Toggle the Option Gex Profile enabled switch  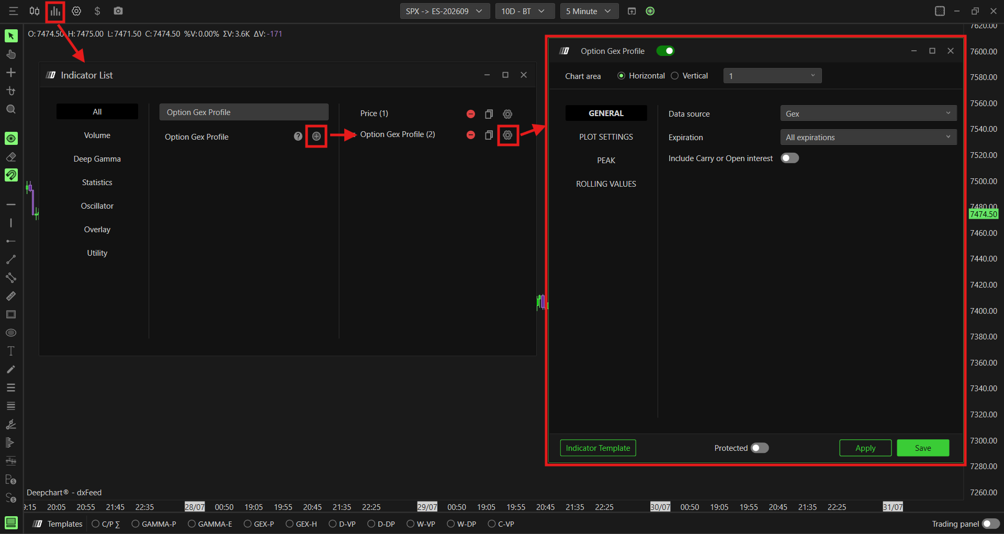[665, 51]
